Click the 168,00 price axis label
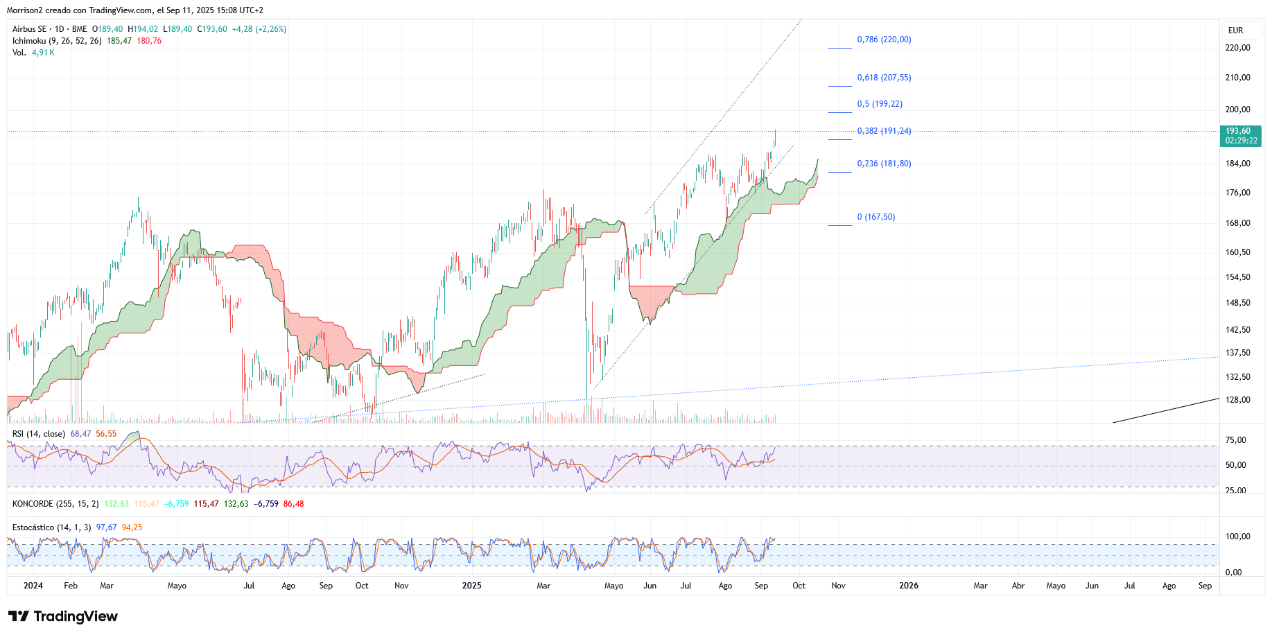The image size is (1272, 637). [x=1238, y=223]
